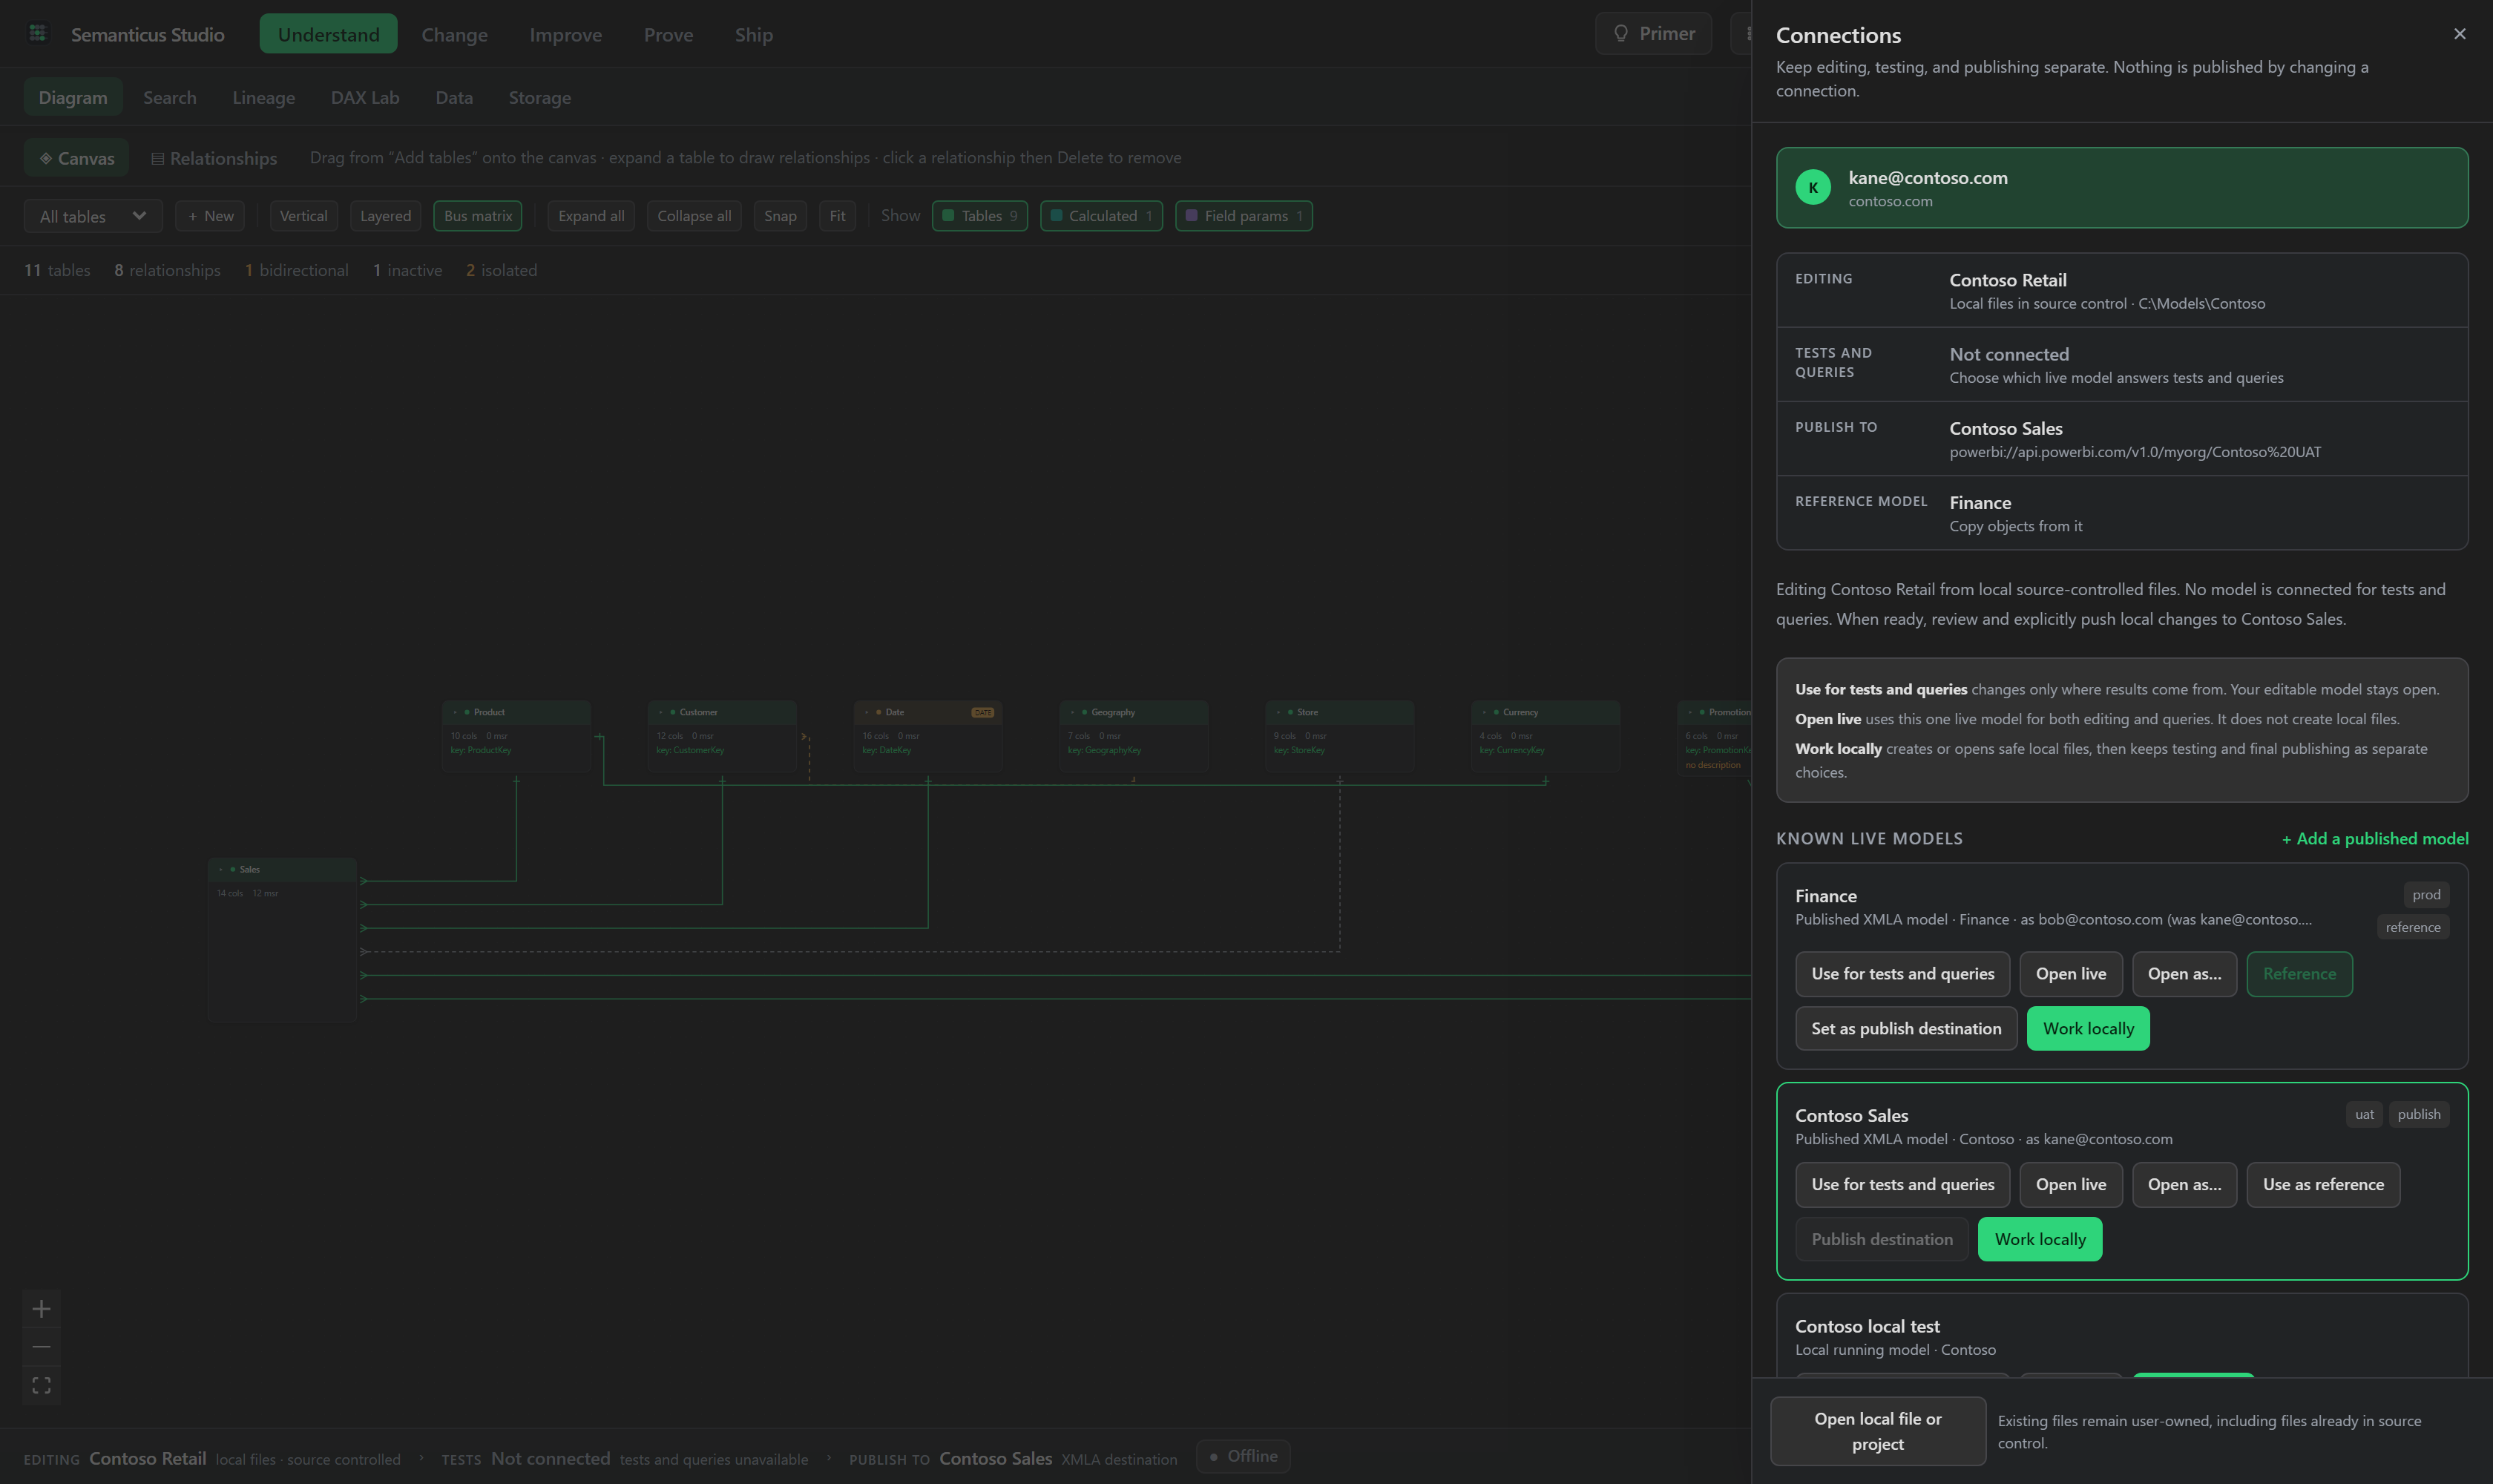The width and height of the screenshot is (2493, 1484).
Task: Click the '1 inactive' stat
Action: 408,271
